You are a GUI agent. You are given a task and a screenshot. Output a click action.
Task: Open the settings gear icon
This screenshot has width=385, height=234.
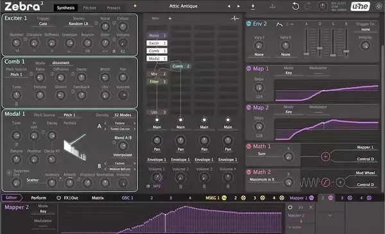coord(379,6)
